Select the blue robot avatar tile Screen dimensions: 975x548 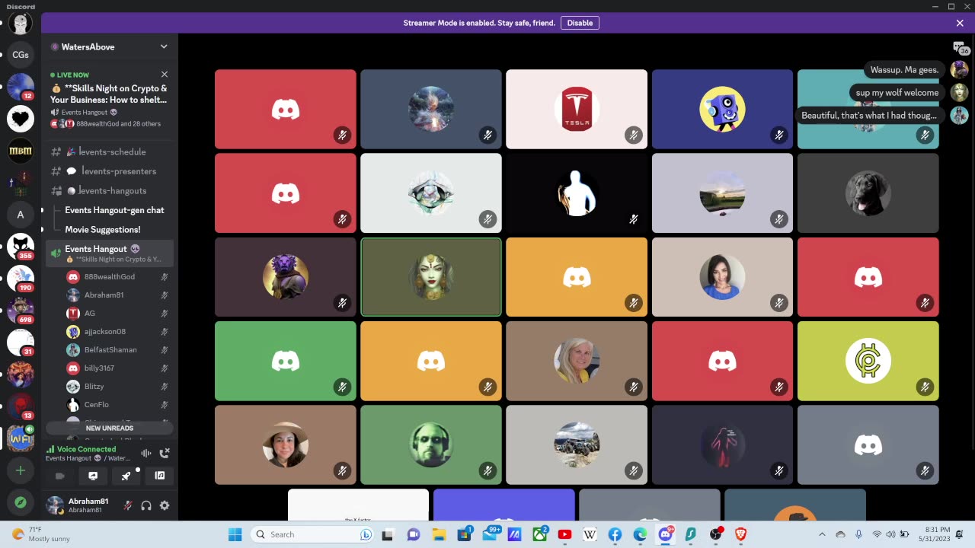coord(722,109)
